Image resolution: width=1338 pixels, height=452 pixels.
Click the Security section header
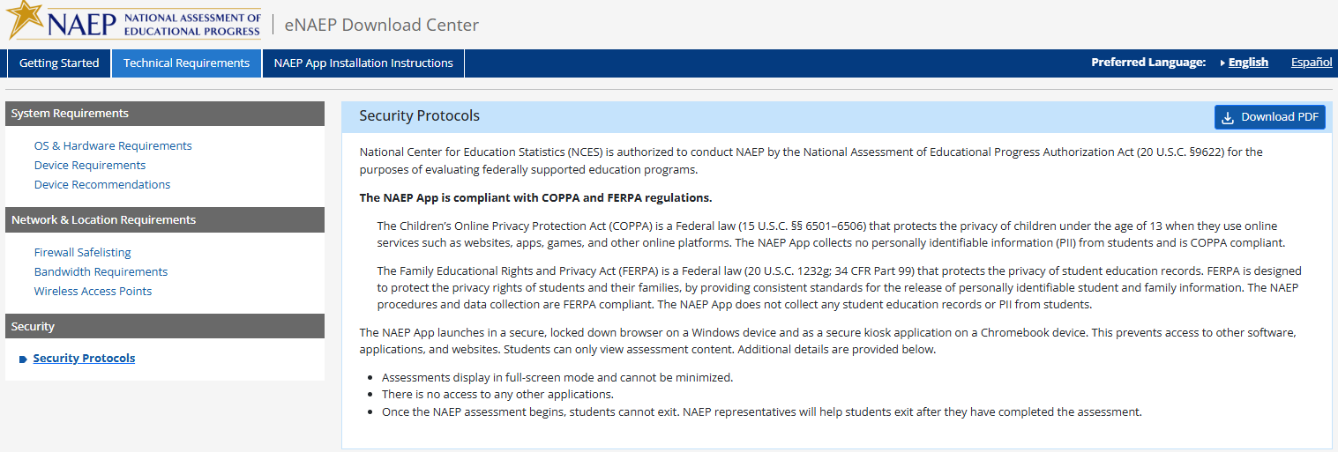164,327
